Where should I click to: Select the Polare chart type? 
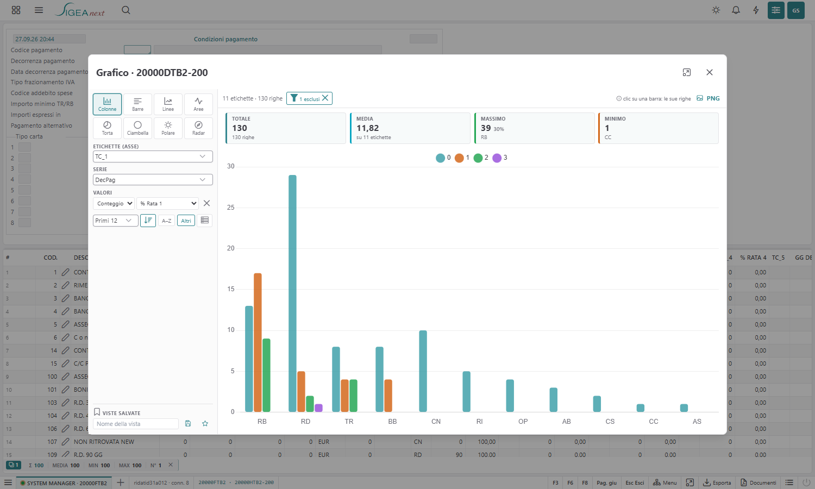[168, 128]
